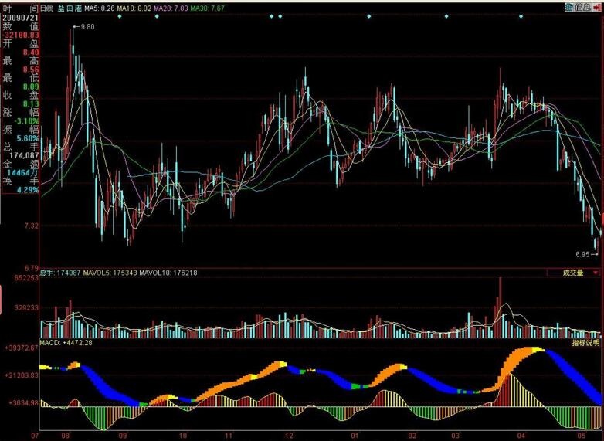This screenshot has width=604, height=441.
Task: Click the red exit arrow icon
Action: tap(598, 7)
